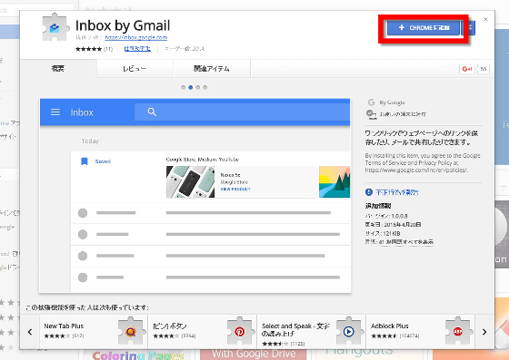Click the report abuse link
This screenshot has width=509, height=360.
coord(397,192)
